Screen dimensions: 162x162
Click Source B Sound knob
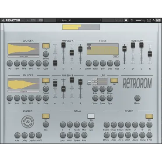46,89
